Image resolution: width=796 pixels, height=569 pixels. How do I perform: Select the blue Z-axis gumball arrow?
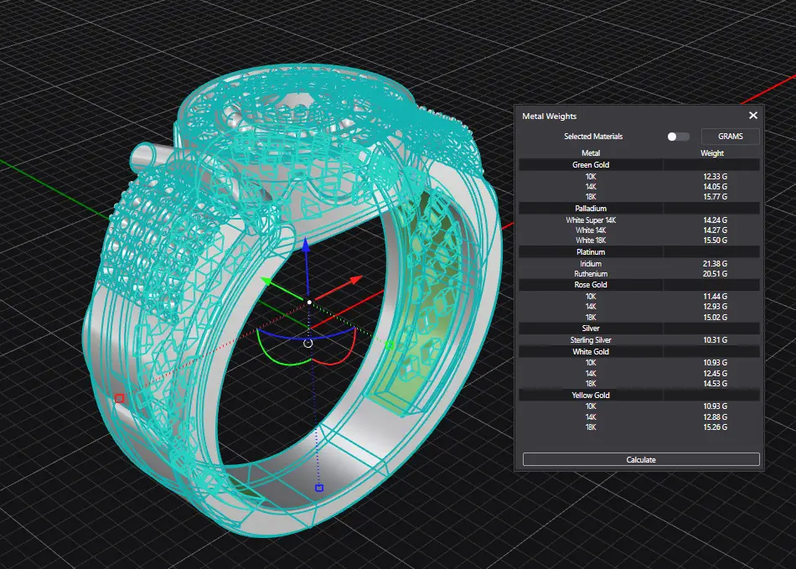(x=306, y=246)
